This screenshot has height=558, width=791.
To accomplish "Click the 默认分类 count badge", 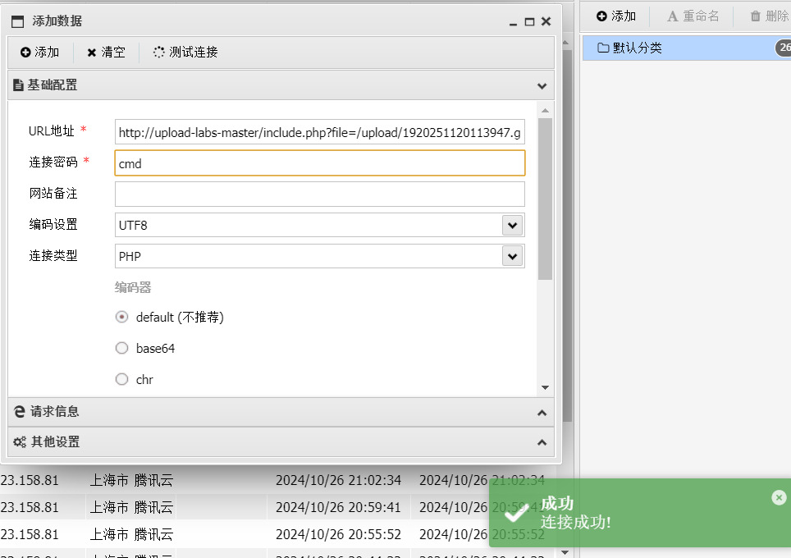I will click(x=784, y=48).
